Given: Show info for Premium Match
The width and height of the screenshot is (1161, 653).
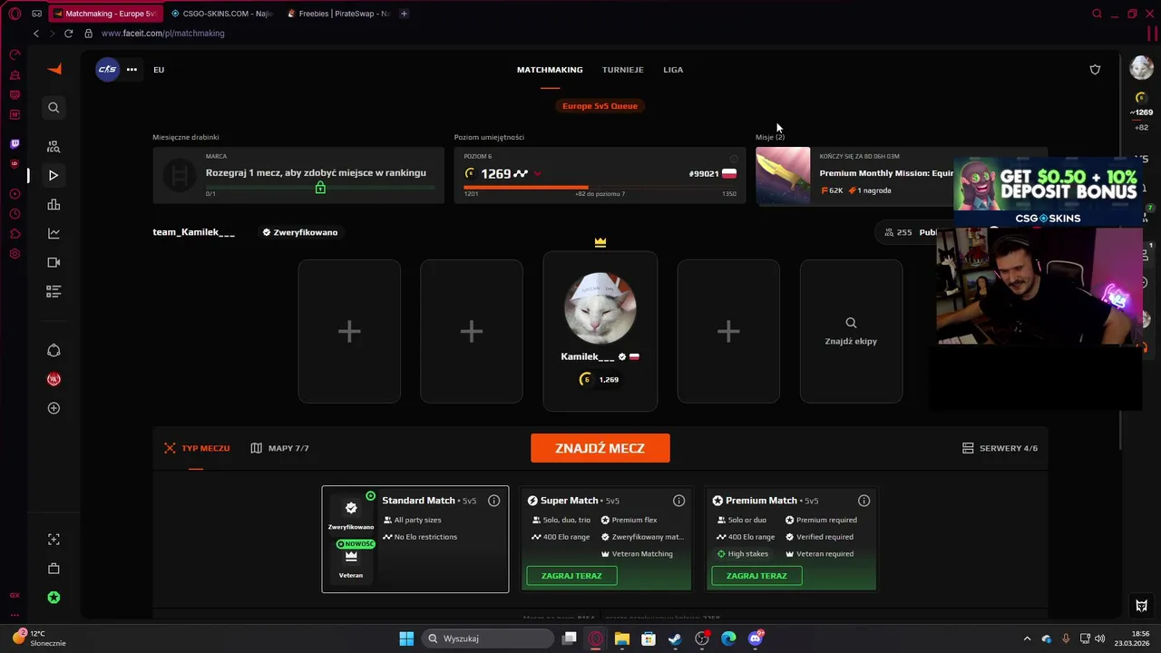Looking at the screenshot, I should click(x=863, y=501).
